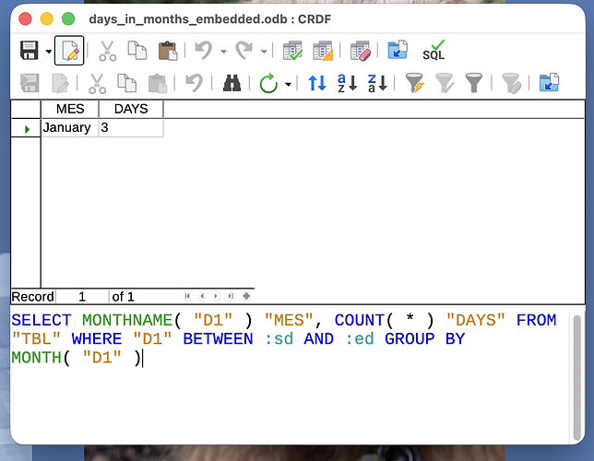Run SQL command directly toggle

[x=434, y=51]
